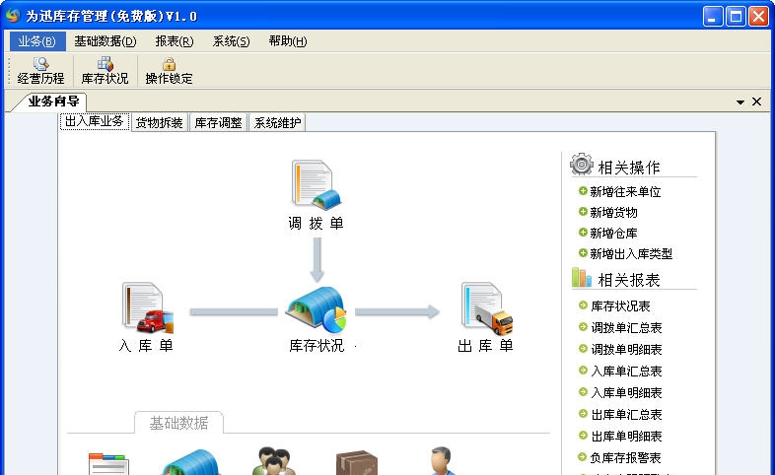
Task: Open the 报表(R) menu
Action: pos(175,41)
